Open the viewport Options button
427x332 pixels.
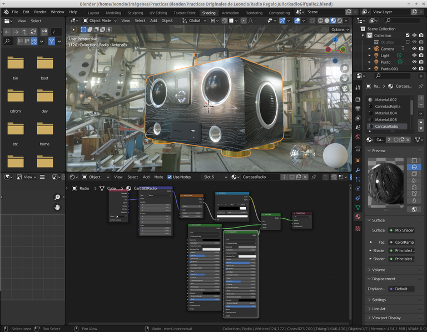(339, 29)
